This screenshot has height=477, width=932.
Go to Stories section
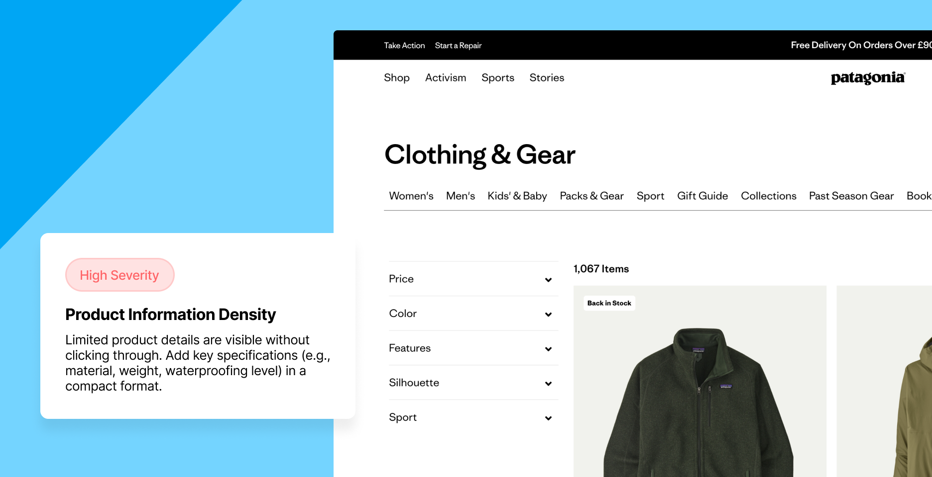547,78
